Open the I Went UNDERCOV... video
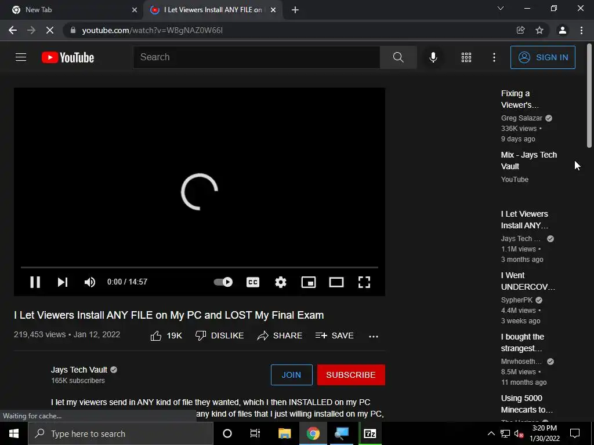This screenshot has width=594, height=445. [x=528, y=281]
